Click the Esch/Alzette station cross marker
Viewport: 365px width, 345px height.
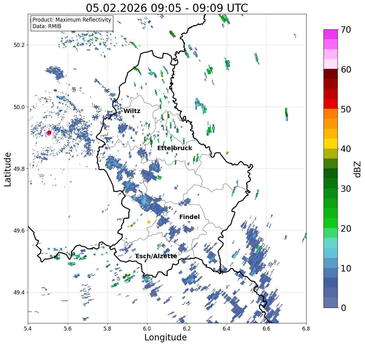click(146, 261)
